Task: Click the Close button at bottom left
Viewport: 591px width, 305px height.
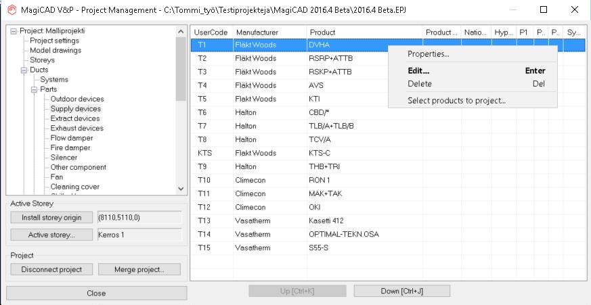Action: 97,294
